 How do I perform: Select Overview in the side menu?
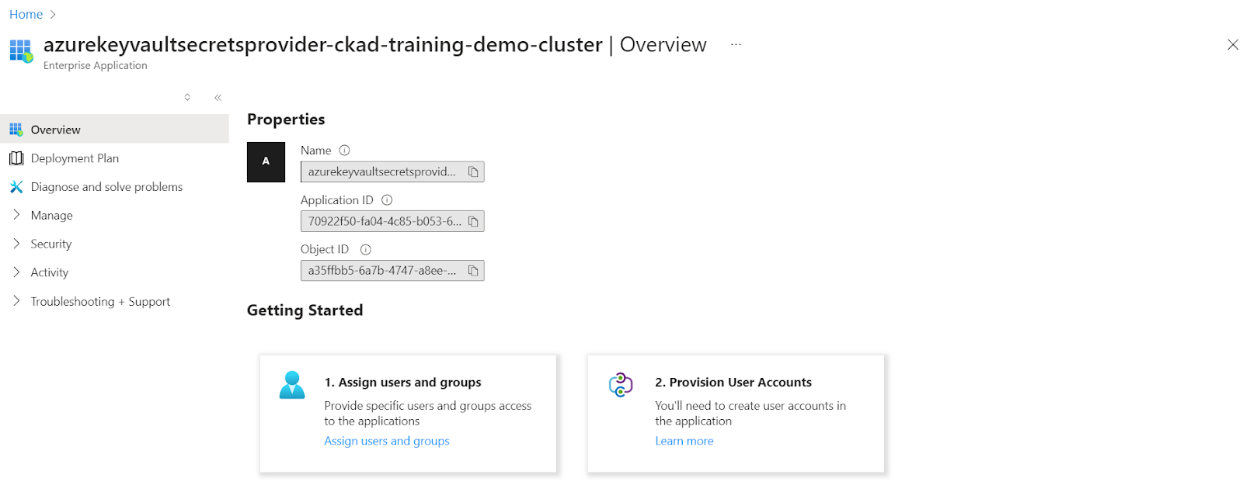(114, 130)
